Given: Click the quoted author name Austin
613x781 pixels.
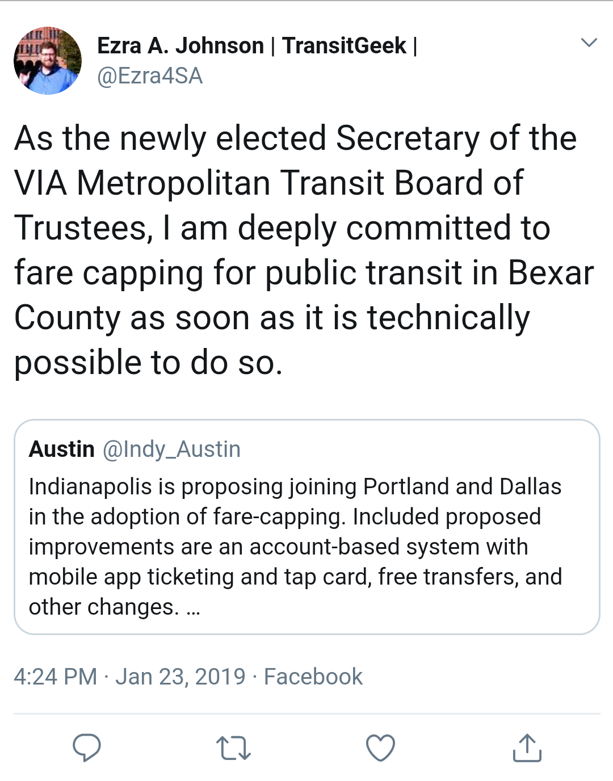Looking at the screenshot, I should pyautogui.click(x=61, y=450).
